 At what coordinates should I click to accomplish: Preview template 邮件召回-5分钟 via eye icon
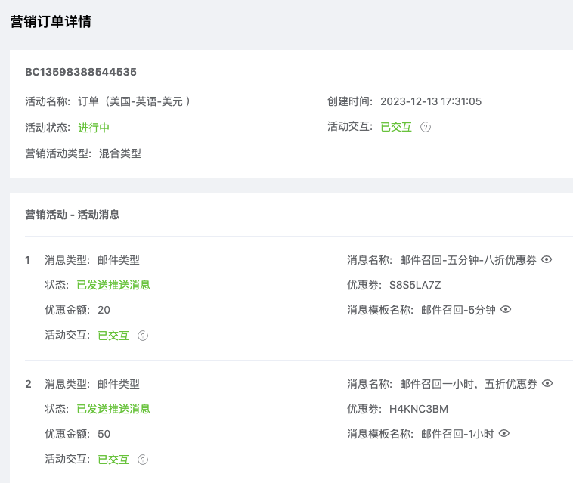click(506, 310)
